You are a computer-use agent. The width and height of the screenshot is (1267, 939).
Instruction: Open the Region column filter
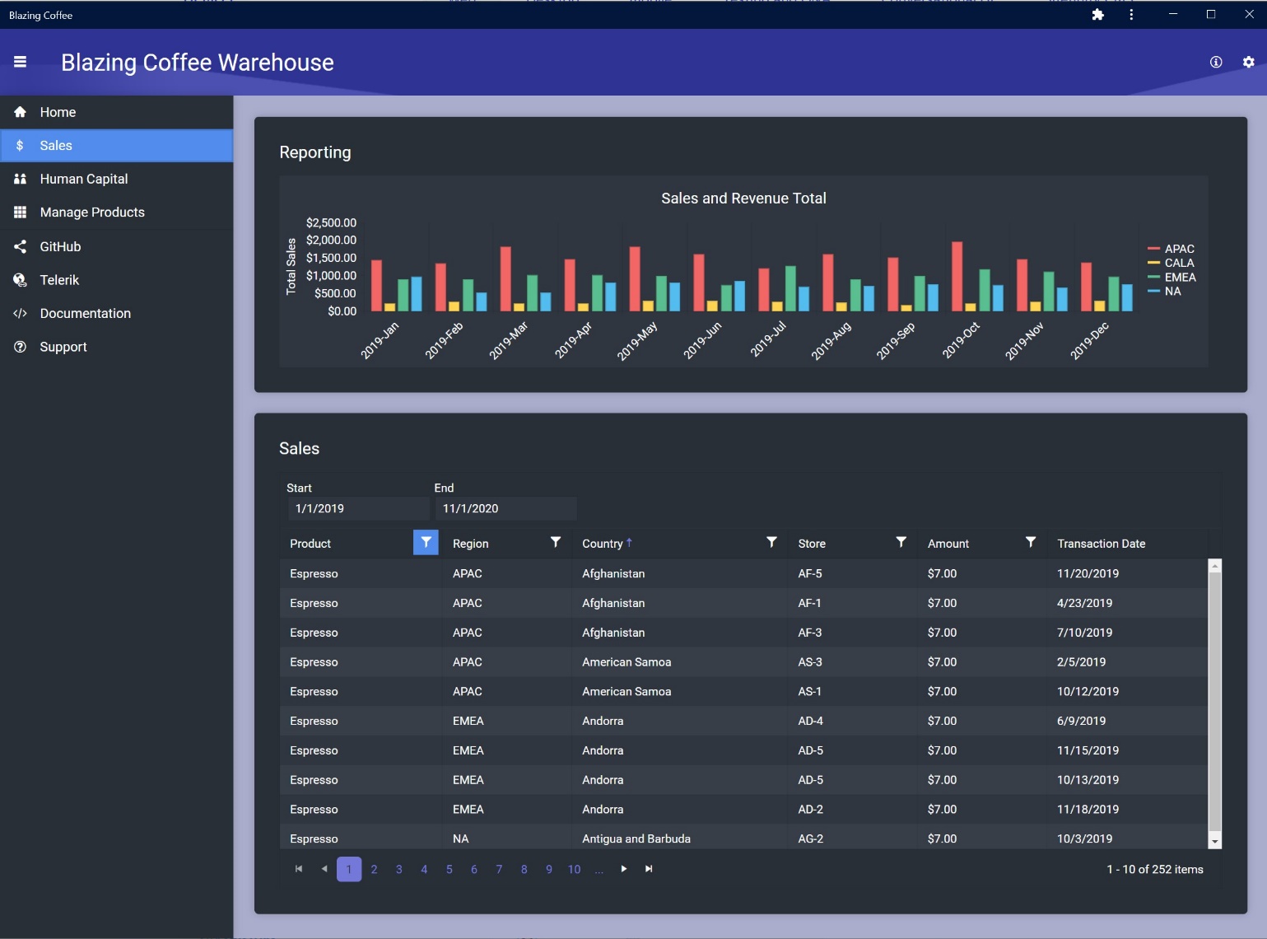(556, 542)
